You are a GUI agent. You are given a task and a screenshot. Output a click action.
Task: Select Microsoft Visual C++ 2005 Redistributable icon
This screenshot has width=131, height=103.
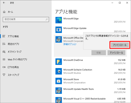click(59, 100)
